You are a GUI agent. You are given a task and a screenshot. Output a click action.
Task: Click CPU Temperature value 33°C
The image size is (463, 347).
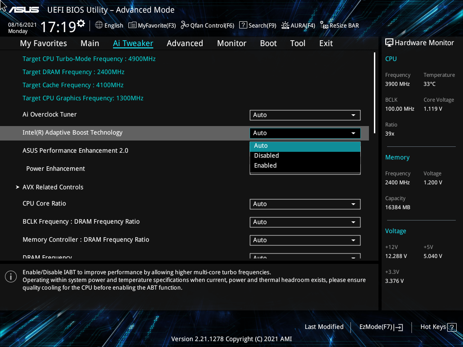click(430, 84)
